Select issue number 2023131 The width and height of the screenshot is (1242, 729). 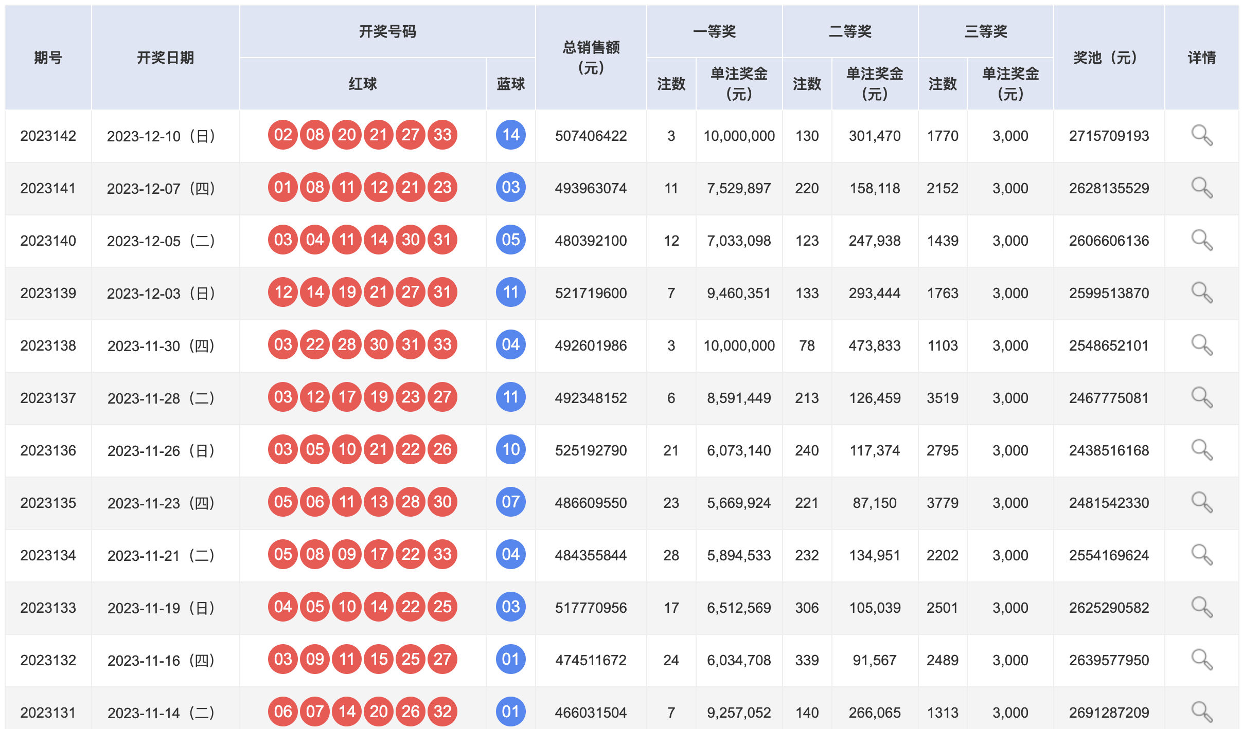click(48, 713)
